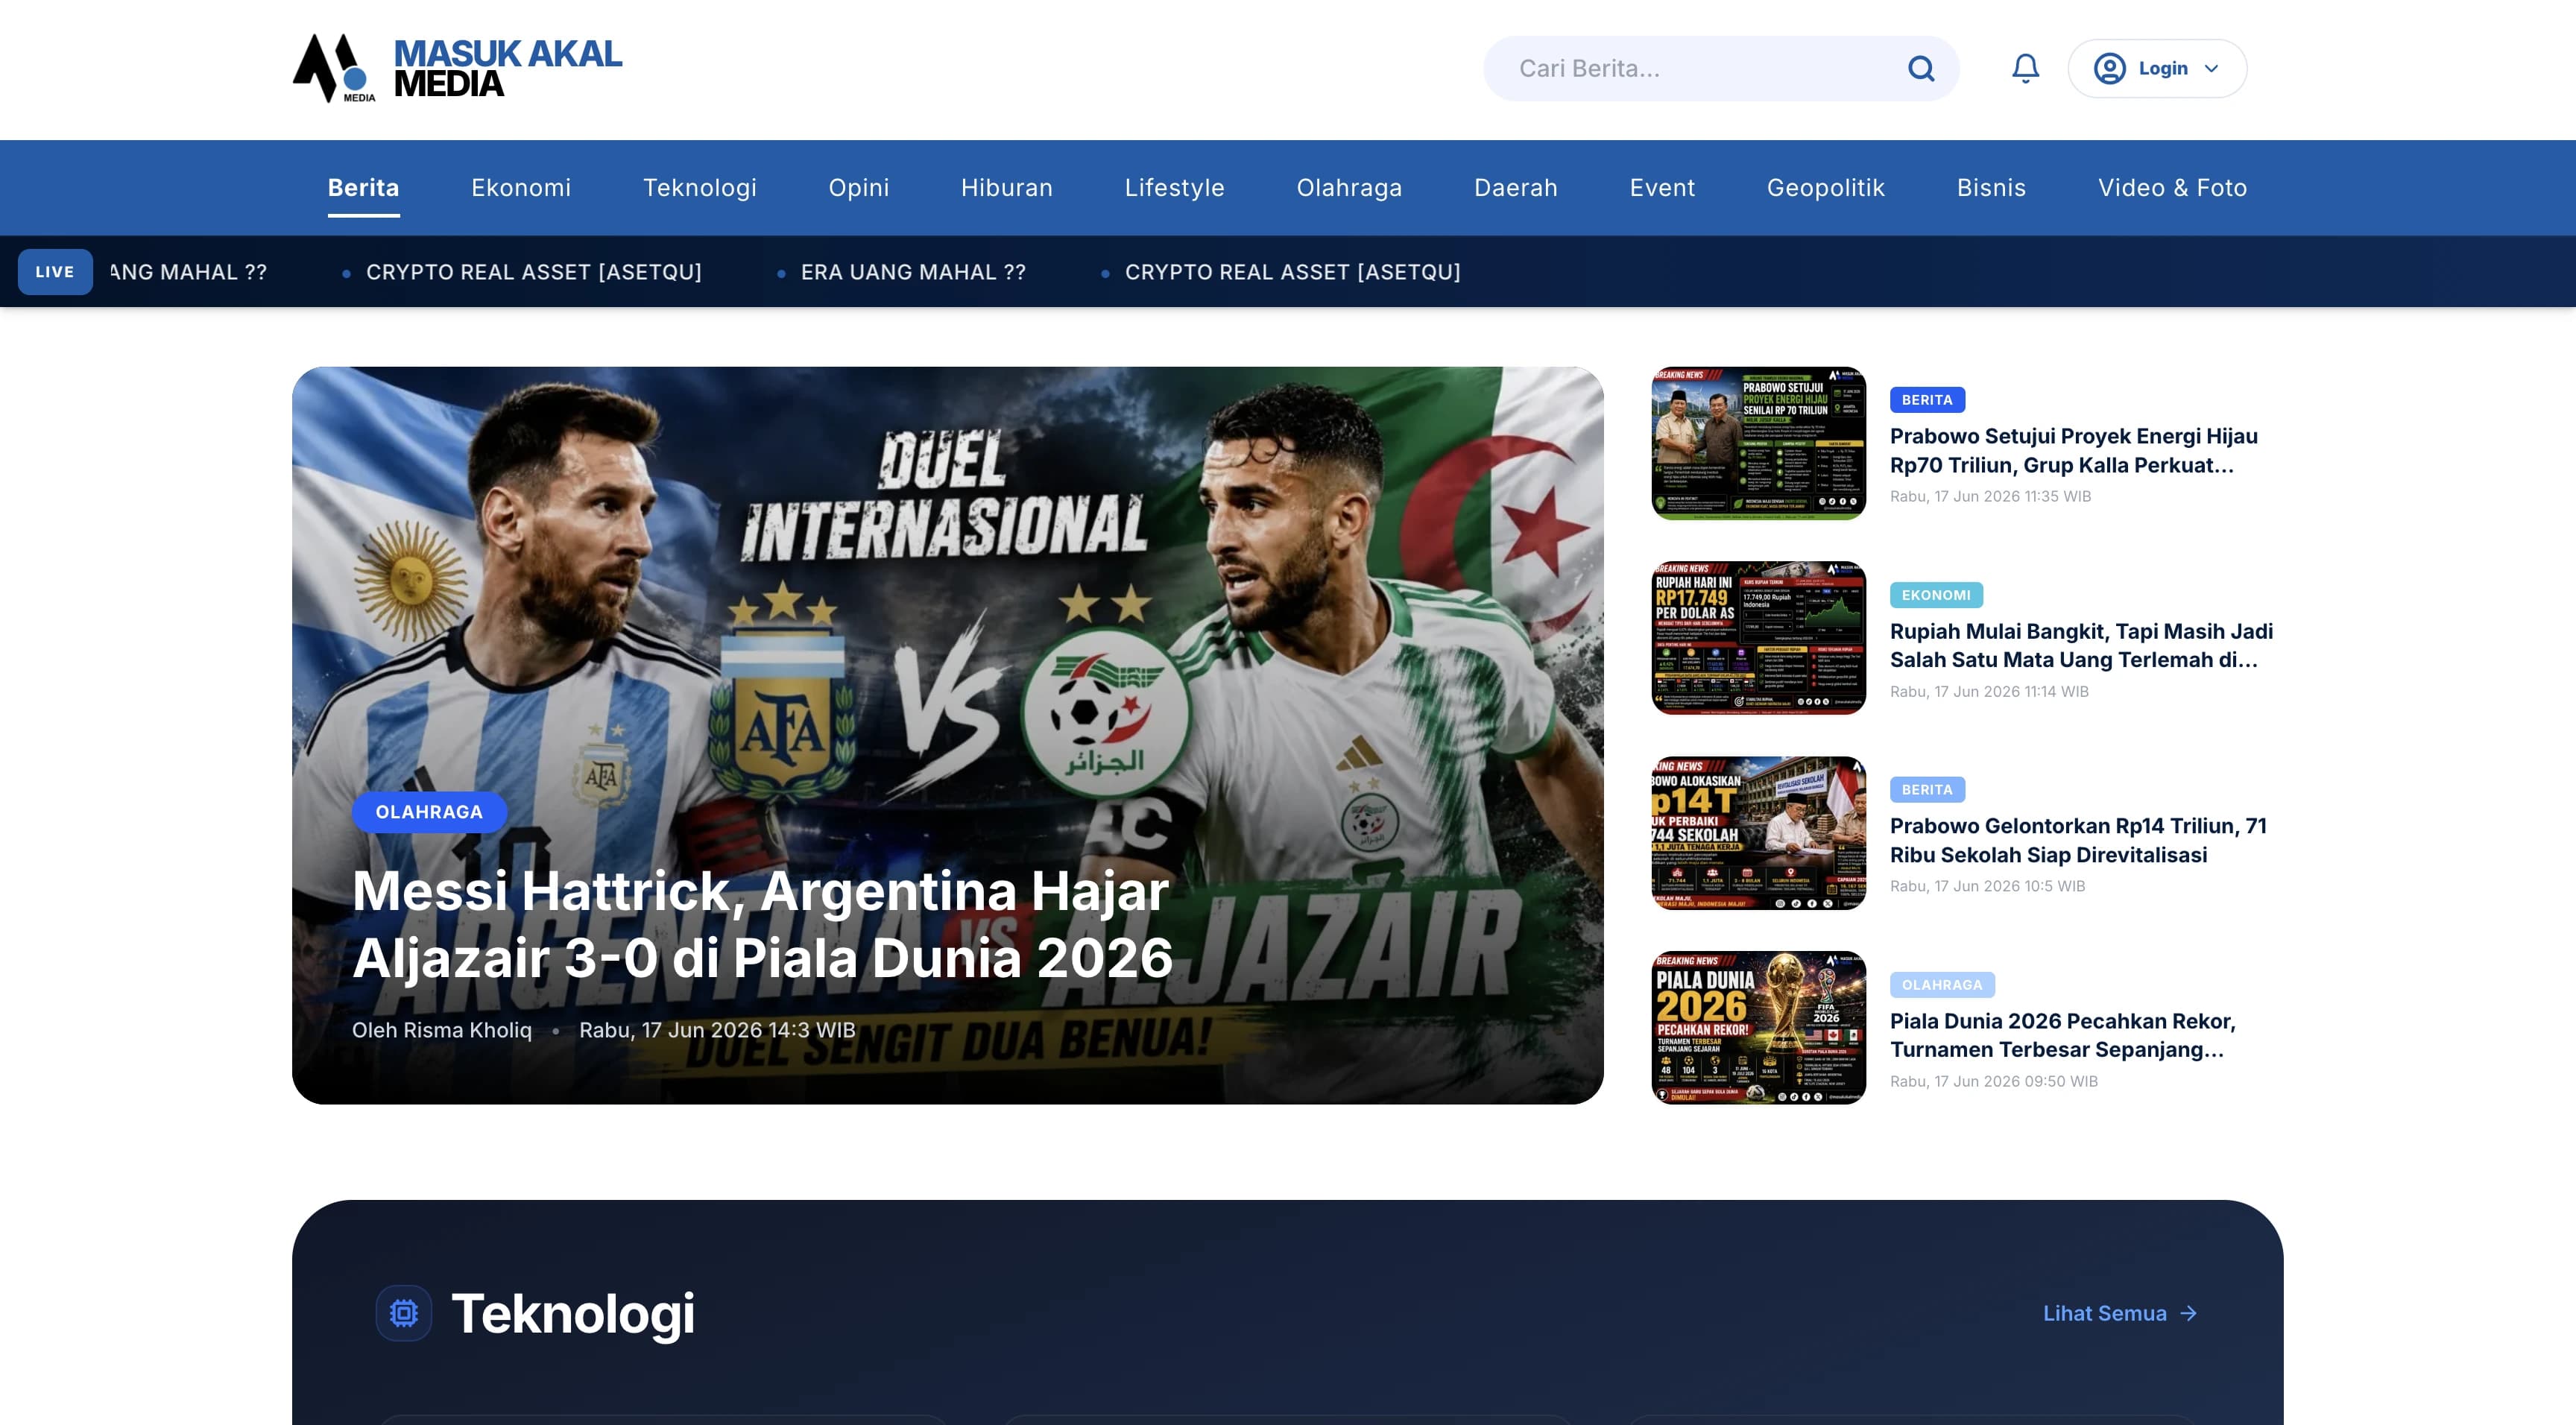The image size is (2576, 1425).
Task: Select the Hiburan menu item
Action: pos(1007,187)
